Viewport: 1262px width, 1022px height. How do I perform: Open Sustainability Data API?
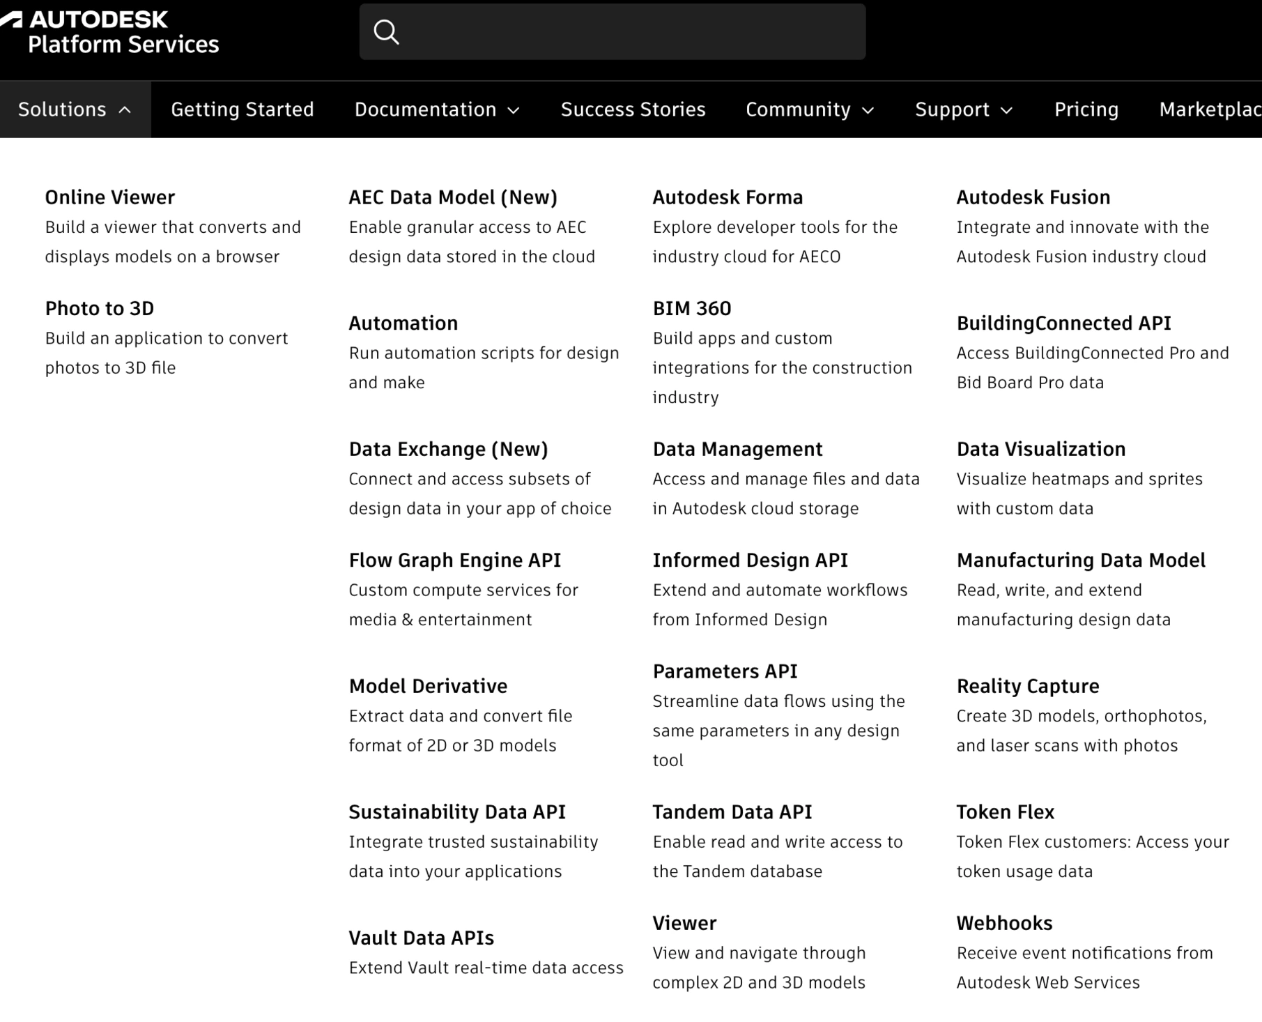457,811
